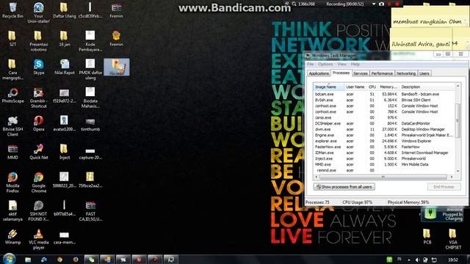The image size is (470, 264).
Task: Select the Nilai Rapot file icon
Action: [x=65, y=67]
